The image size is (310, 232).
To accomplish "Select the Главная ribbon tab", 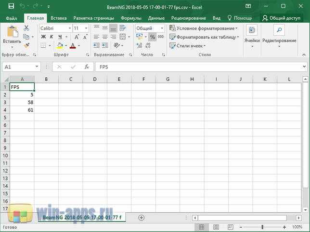I will (x=36, y=18).
